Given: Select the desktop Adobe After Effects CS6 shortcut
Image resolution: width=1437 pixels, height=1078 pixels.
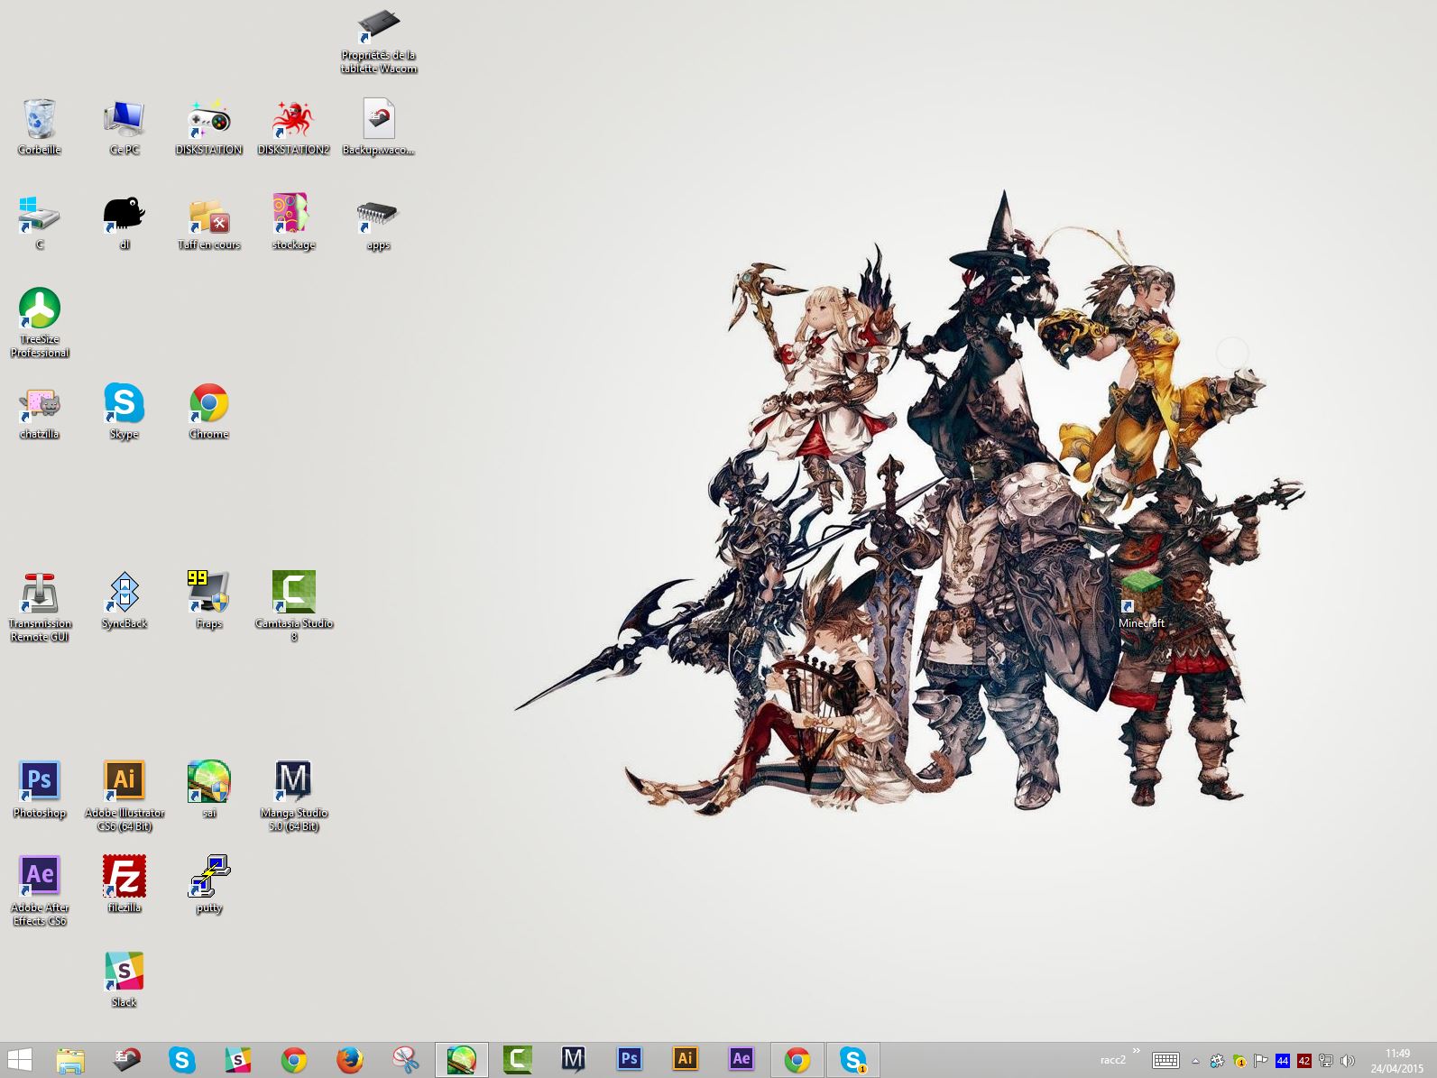Looking at the screenshot, I should pyautogui.click(x=40, y=891).
